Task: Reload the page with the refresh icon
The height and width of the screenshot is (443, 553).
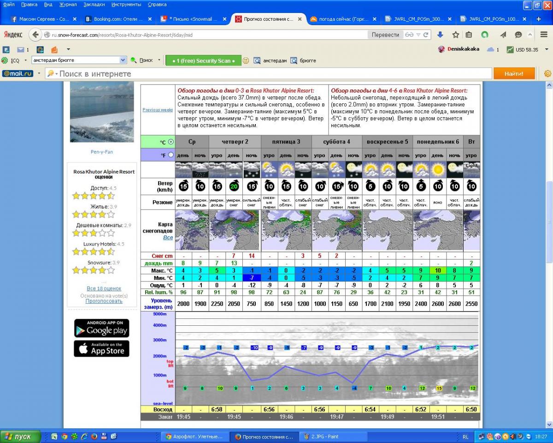Action: click(426, 35)
